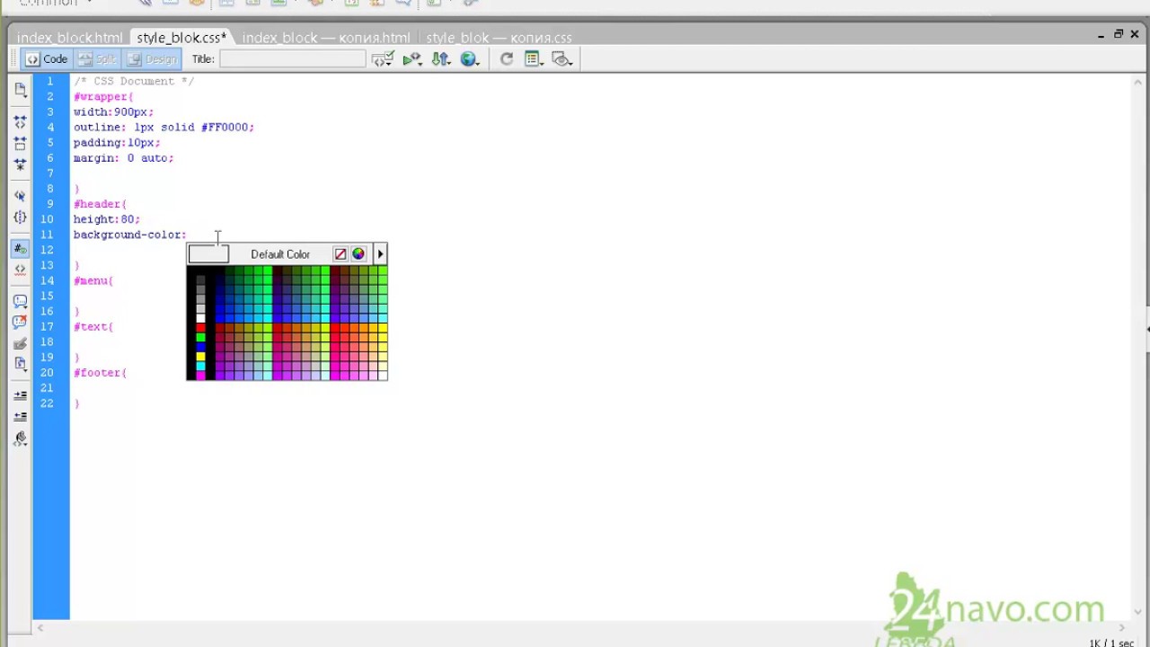Click into the Title input field
Screen dimensions: 1150x647
pos(293,59)
